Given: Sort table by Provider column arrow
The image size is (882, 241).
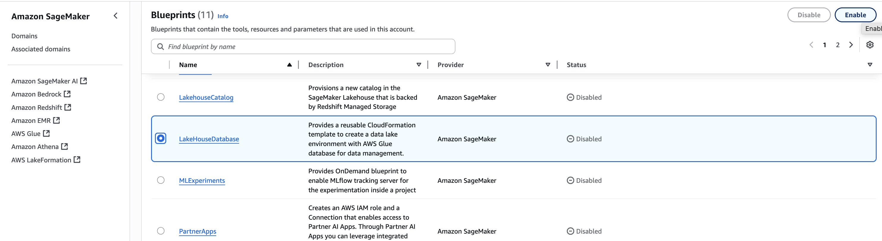Looking at the screenshot, I should coord(547,65).
